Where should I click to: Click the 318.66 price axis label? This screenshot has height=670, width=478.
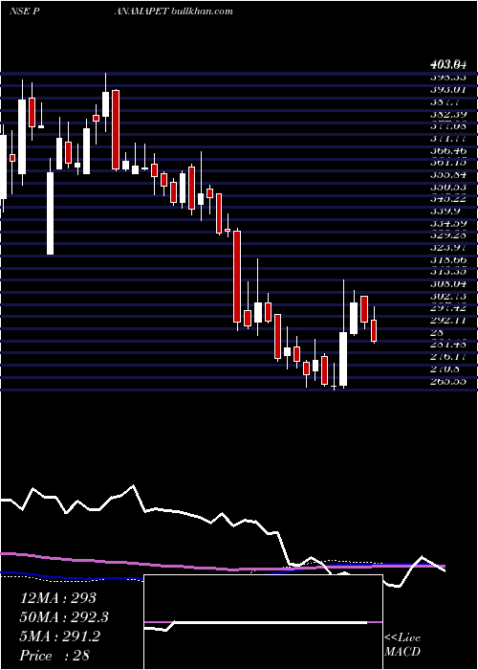[x=449, y=259]
